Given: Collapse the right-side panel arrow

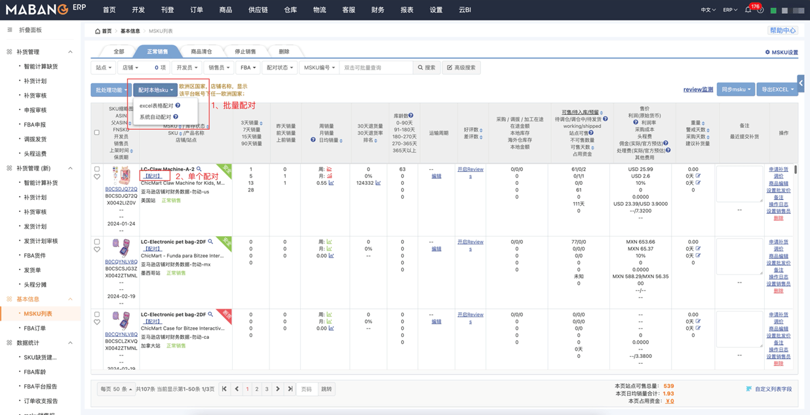Looking at the screenshot, I should (x=801, y=83).
